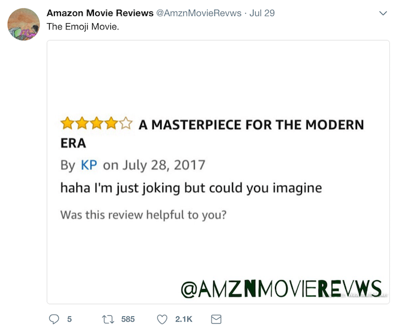
Task: Open the attached review image
Action: coord(218,172)
